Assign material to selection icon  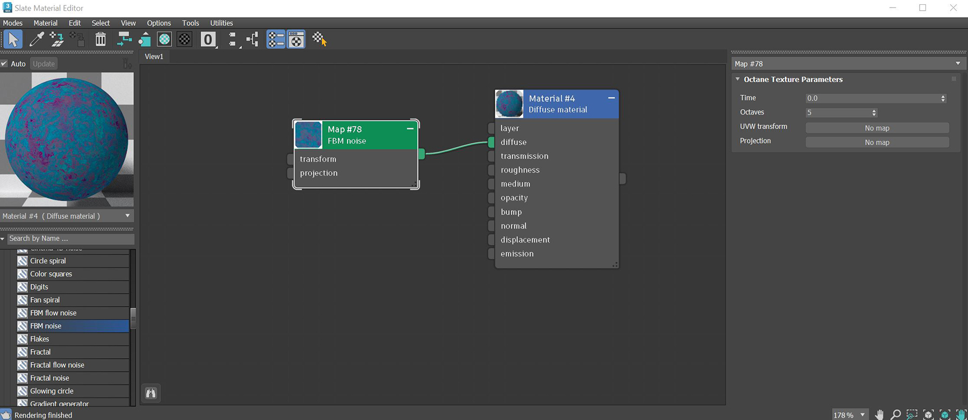[x=77, y=39]
